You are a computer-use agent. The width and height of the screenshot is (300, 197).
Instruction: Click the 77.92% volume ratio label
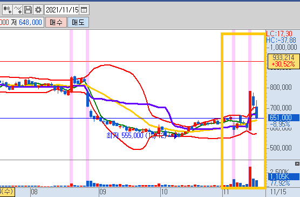[x=280, y=183]
